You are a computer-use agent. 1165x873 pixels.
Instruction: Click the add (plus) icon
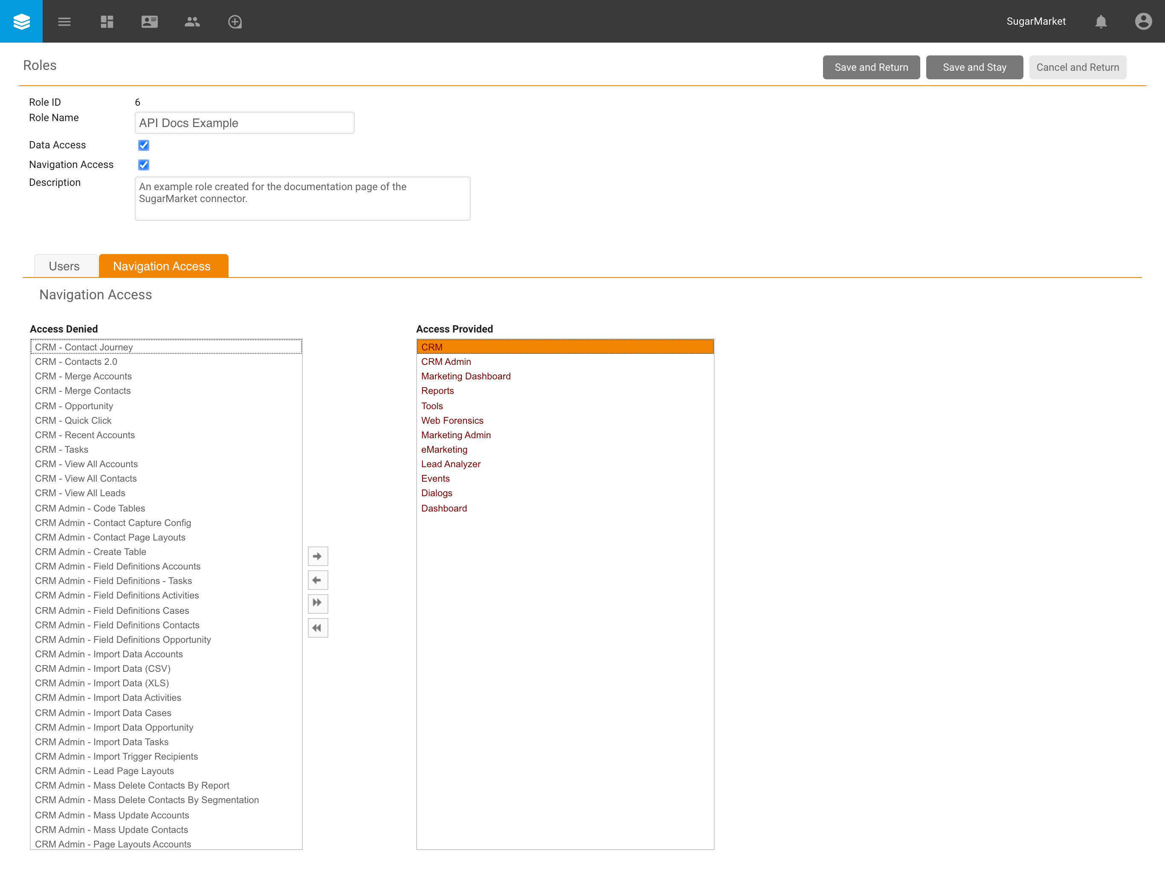(x=235, y=21)
